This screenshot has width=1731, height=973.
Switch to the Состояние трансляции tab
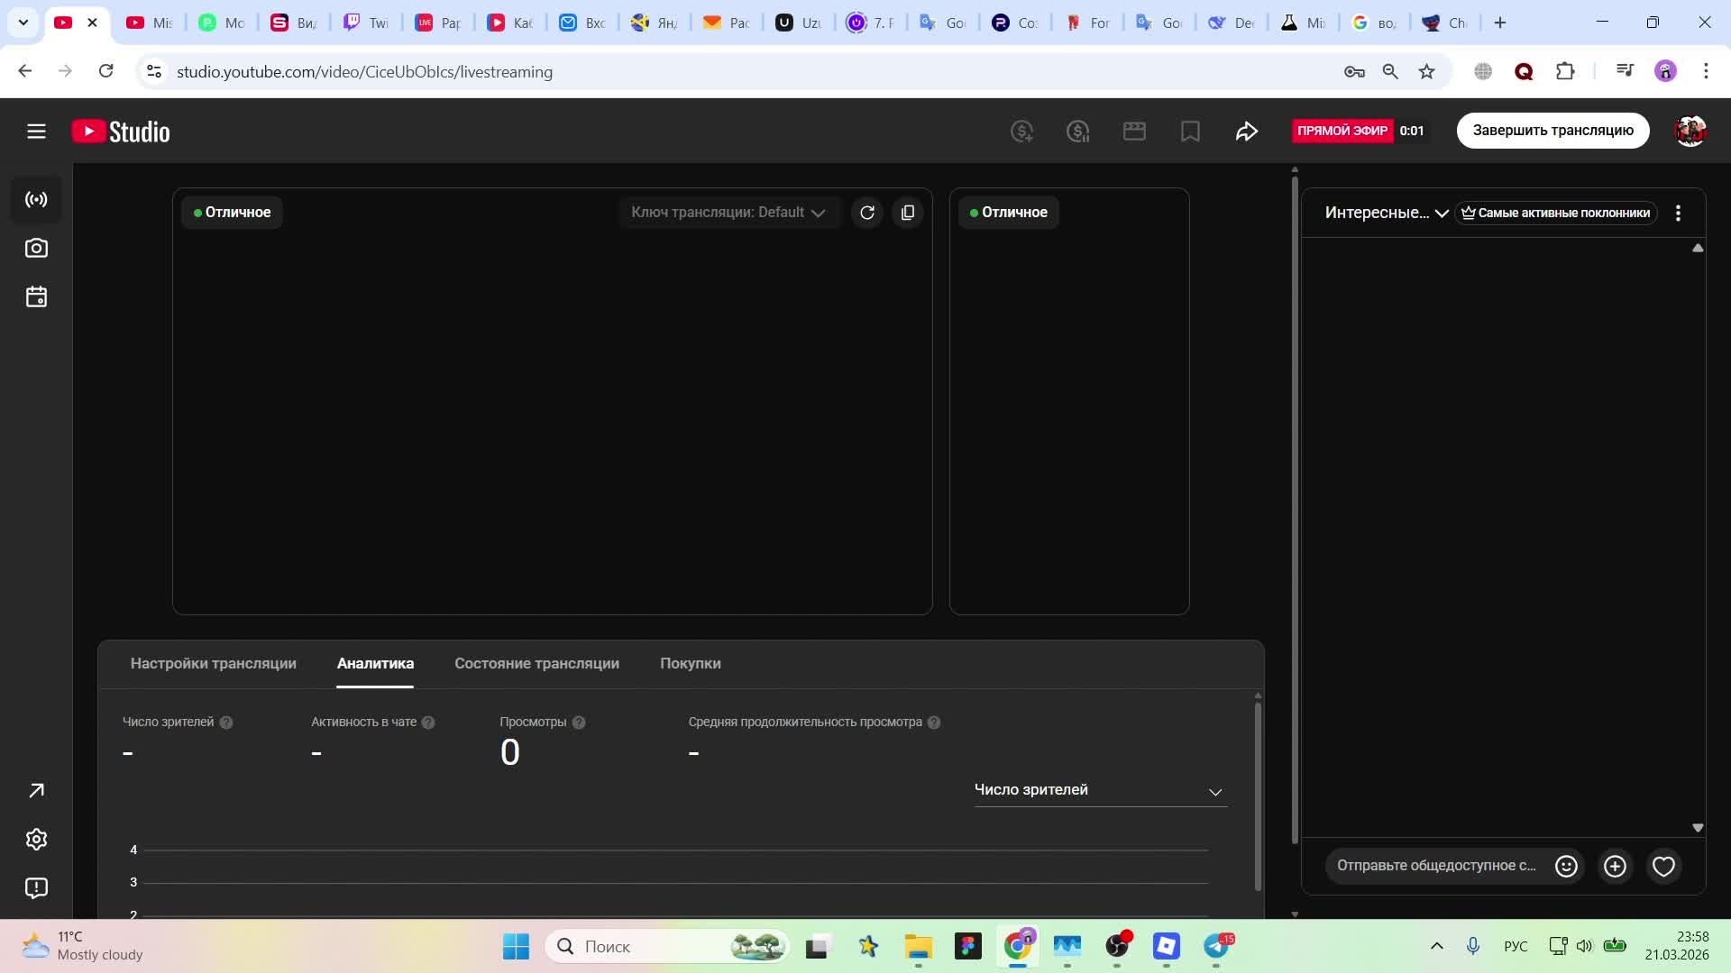coord(536,664)
